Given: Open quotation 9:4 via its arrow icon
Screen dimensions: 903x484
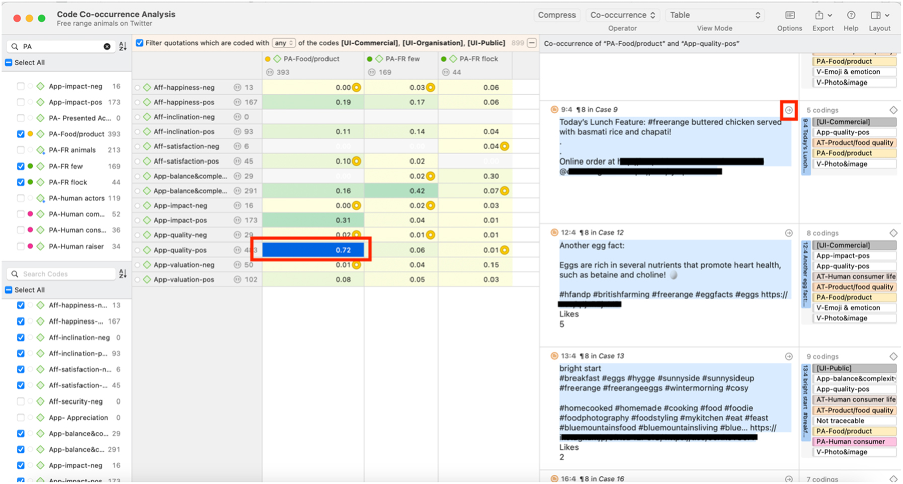Looking at the screenshot, I should [788, 110].
